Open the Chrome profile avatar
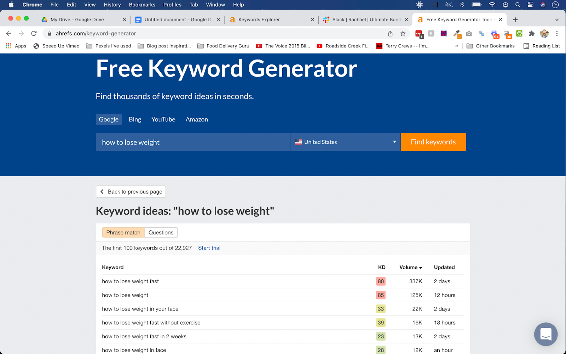This screenshot has width=566, height=354. click(544, 33)
